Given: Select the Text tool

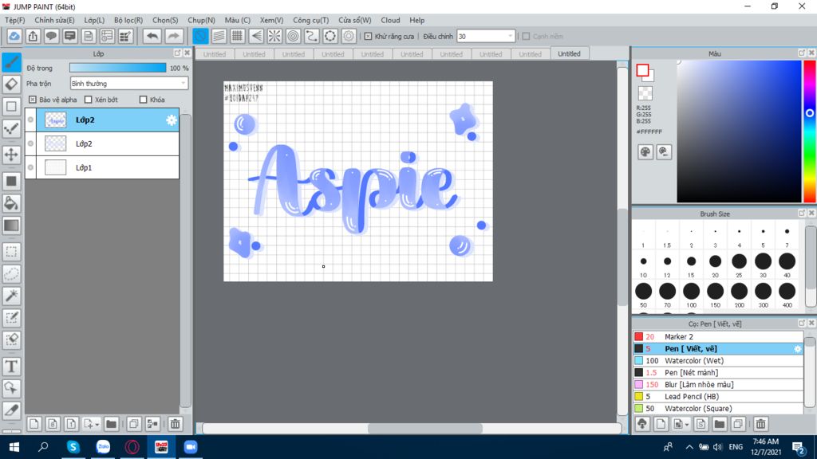Looking at the screenshot, I should click(x=11, y=367).
